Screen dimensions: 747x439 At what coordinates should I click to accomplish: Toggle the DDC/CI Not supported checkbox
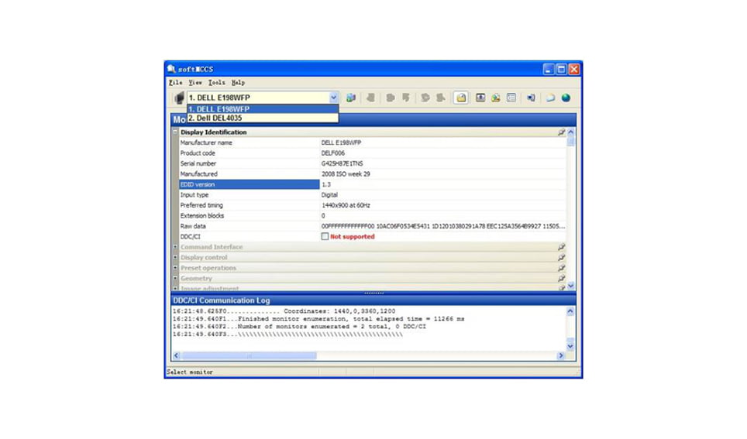point(325,236)
